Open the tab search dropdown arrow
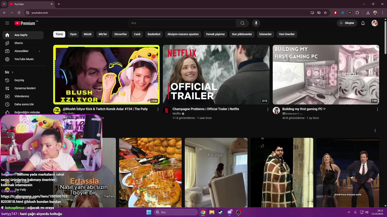 [4, 4]
